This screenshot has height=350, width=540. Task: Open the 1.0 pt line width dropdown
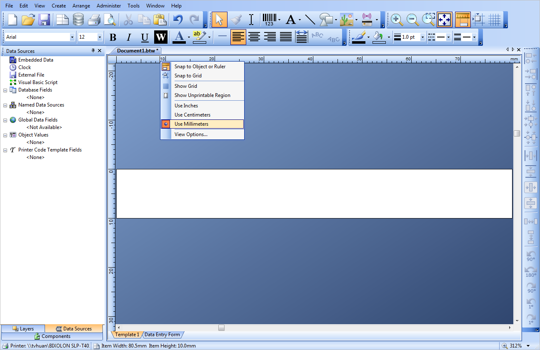click(422, 37)
